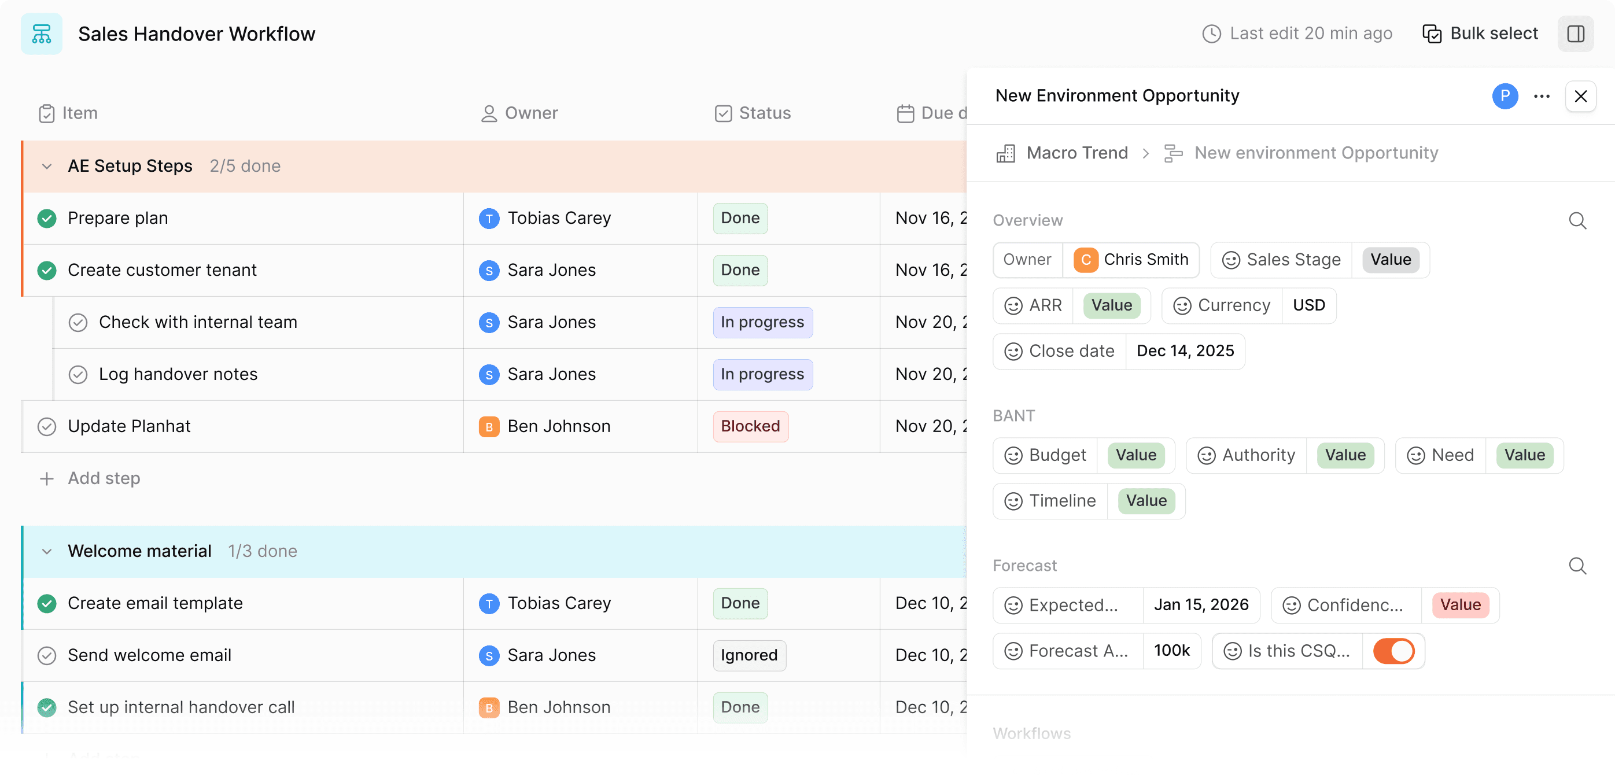
Task: Click the Macro Trend company icon
Action: [1005, 153]
